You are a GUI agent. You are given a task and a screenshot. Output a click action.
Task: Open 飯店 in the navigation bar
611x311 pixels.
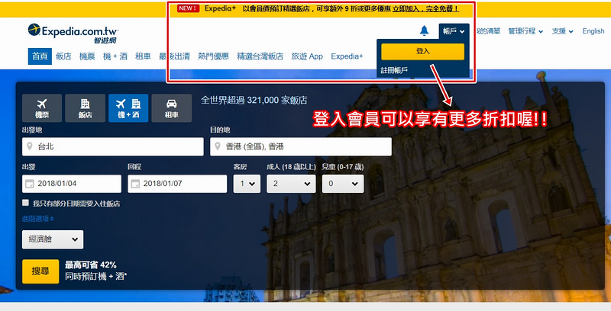pyautogui.click(x=63, y=56)
